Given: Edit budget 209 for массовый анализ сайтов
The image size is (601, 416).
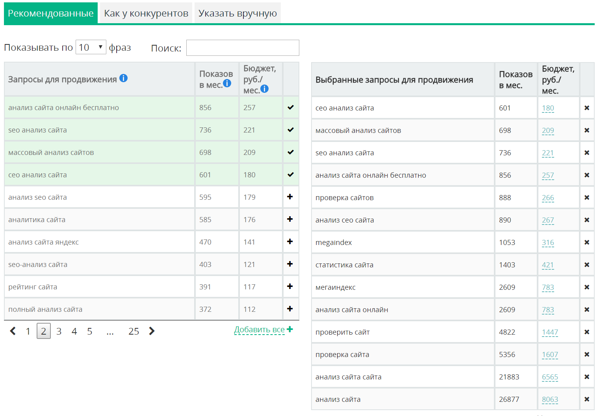Looking at the screenshot, I should click(x=548, y=131).
